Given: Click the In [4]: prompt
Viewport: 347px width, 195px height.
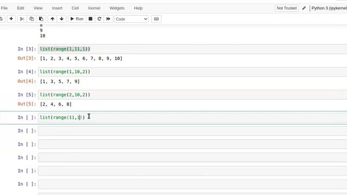Looking at the screenshot, I should click(x=27, y=72).
